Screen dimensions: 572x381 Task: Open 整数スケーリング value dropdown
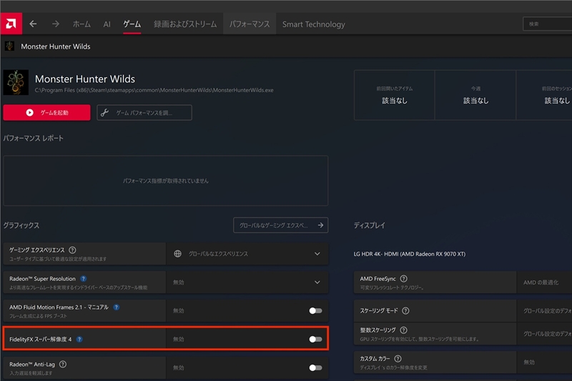[544, 334]
